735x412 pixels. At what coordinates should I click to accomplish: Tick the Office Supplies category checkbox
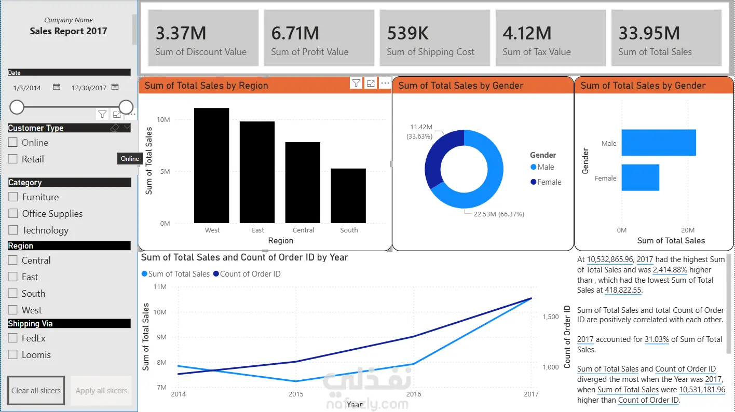[13, 214]
